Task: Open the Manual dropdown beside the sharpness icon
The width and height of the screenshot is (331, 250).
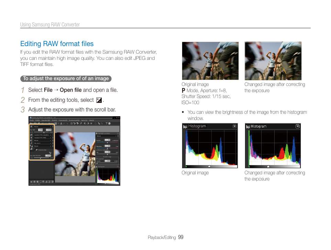Action: click(43, 146)
